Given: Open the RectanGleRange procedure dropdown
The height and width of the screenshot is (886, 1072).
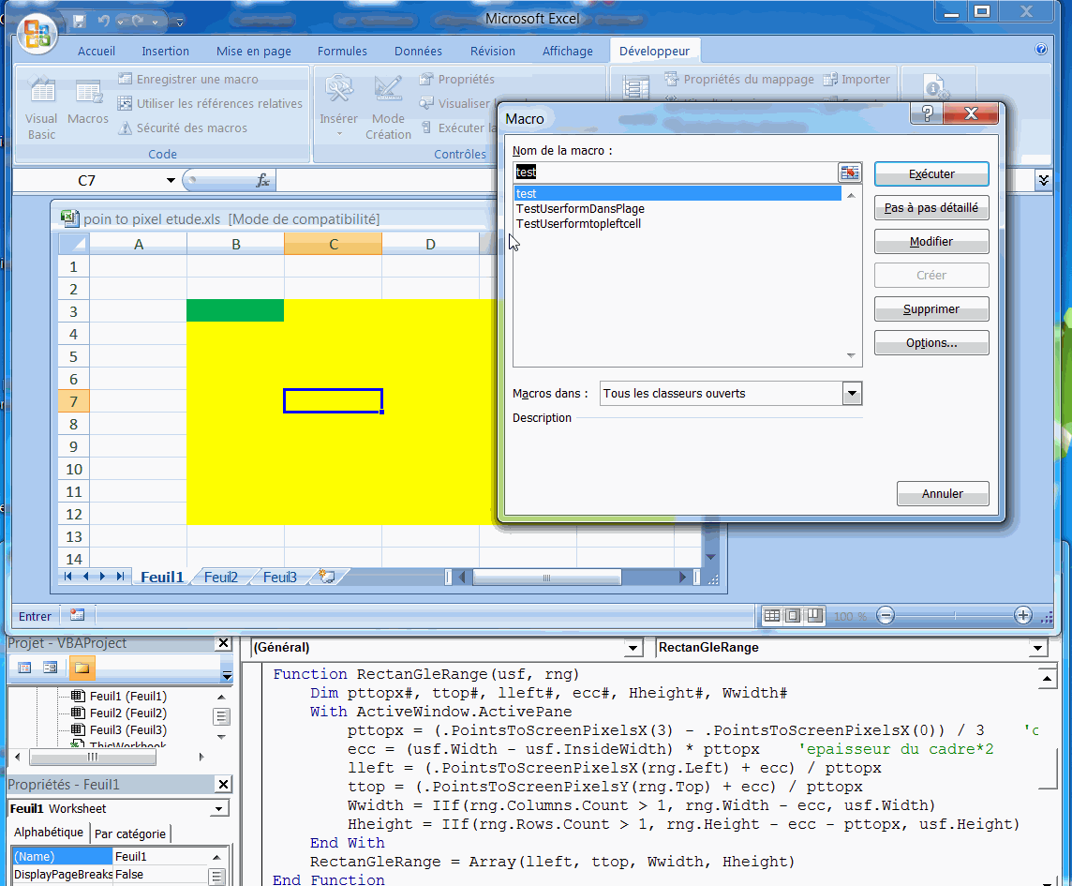Looking at the screenshot, I should pyautogui.click(x=1038, y=648).
